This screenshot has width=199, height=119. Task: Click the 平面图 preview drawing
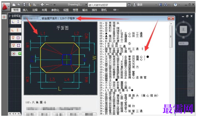click(61, 58)
